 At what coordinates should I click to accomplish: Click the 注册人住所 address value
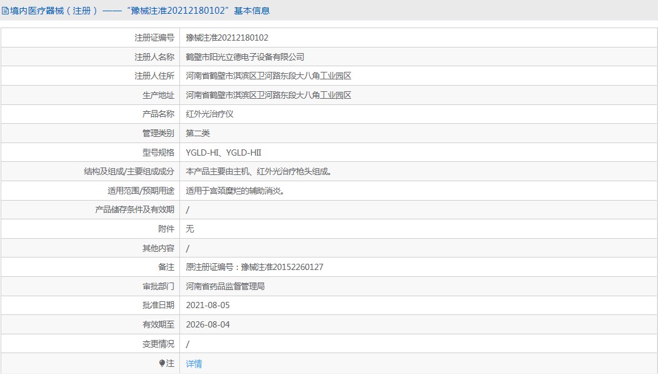click(x=269, y=76)
